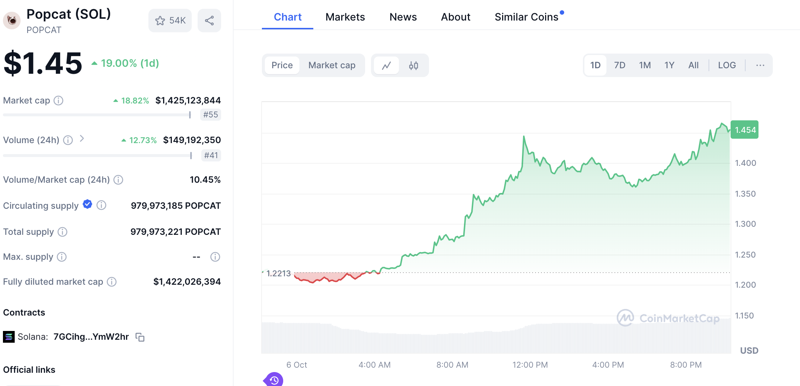This screenshot has width=800, height=386.
Task: Click the current price tag 1.454
Action: (745, 130)
